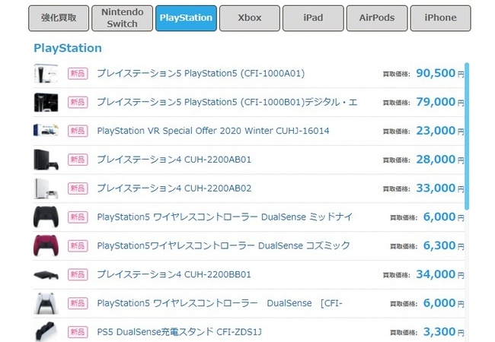The width and height of the screenshot is (495, 342).
Task: Click the 新品 badge on CFI-1000B01 row
Action: pyautogui.click(x=78, y=103)
